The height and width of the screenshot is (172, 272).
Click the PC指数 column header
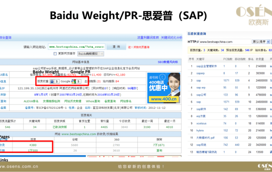tap(228, 59)
